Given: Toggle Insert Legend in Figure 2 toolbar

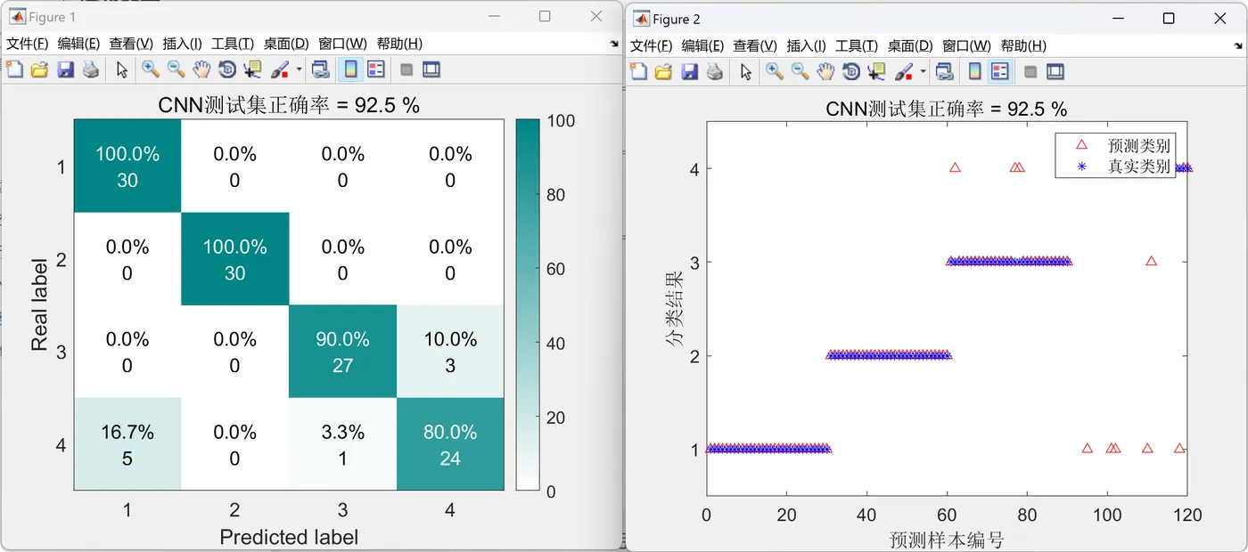Looking at the screenshot, I should click(x=1000, y=71).
